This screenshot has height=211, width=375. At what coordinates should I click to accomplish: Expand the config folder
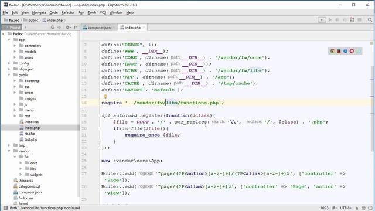tap(9, 63)
